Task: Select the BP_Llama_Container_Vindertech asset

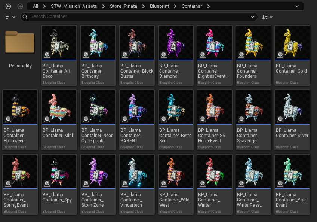Action: click(137, 170)
